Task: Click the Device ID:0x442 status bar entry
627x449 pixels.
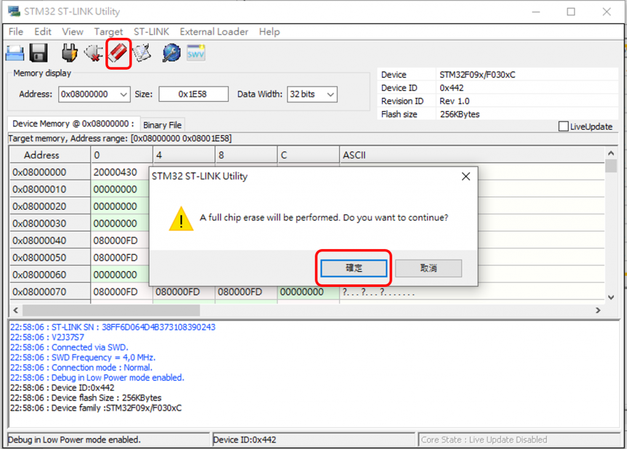Action: pyautogui.click(x=314, y=440)
